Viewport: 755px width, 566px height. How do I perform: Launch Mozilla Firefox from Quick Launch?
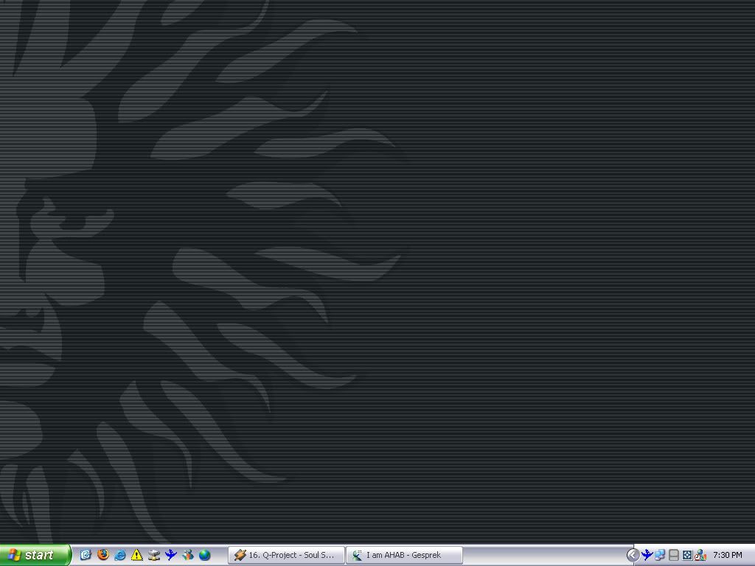click(x=103, y=555)
